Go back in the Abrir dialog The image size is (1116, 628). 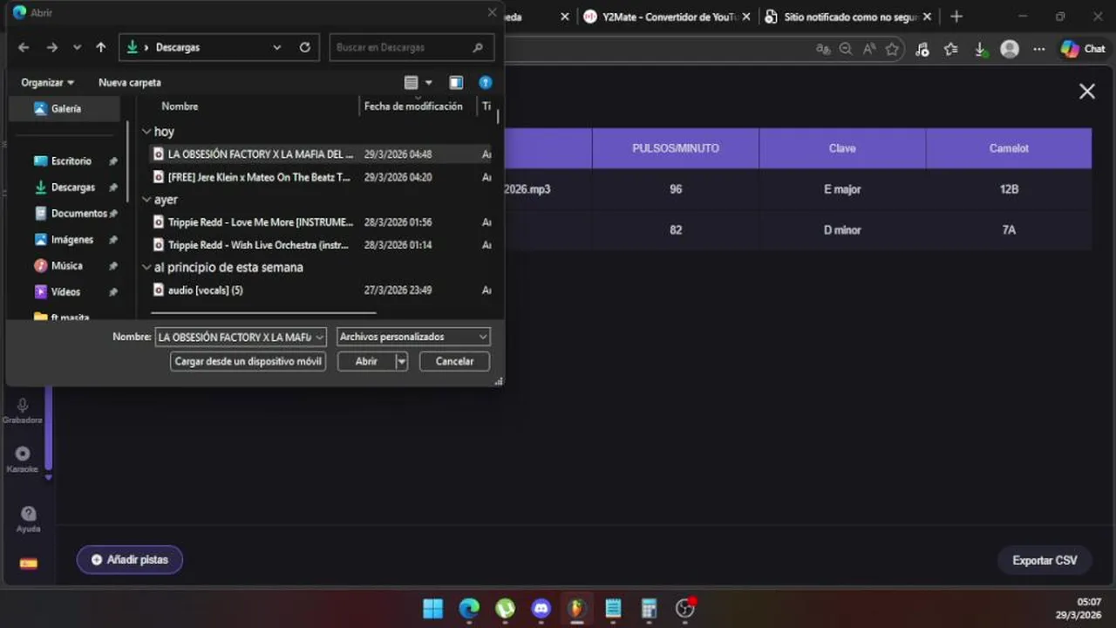(24, 47)
